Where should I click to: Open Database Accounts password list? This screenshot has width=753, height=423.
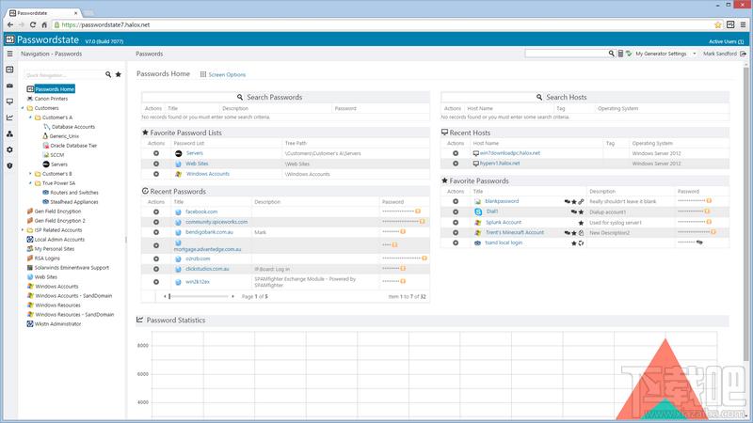click(x=73, y=127)
